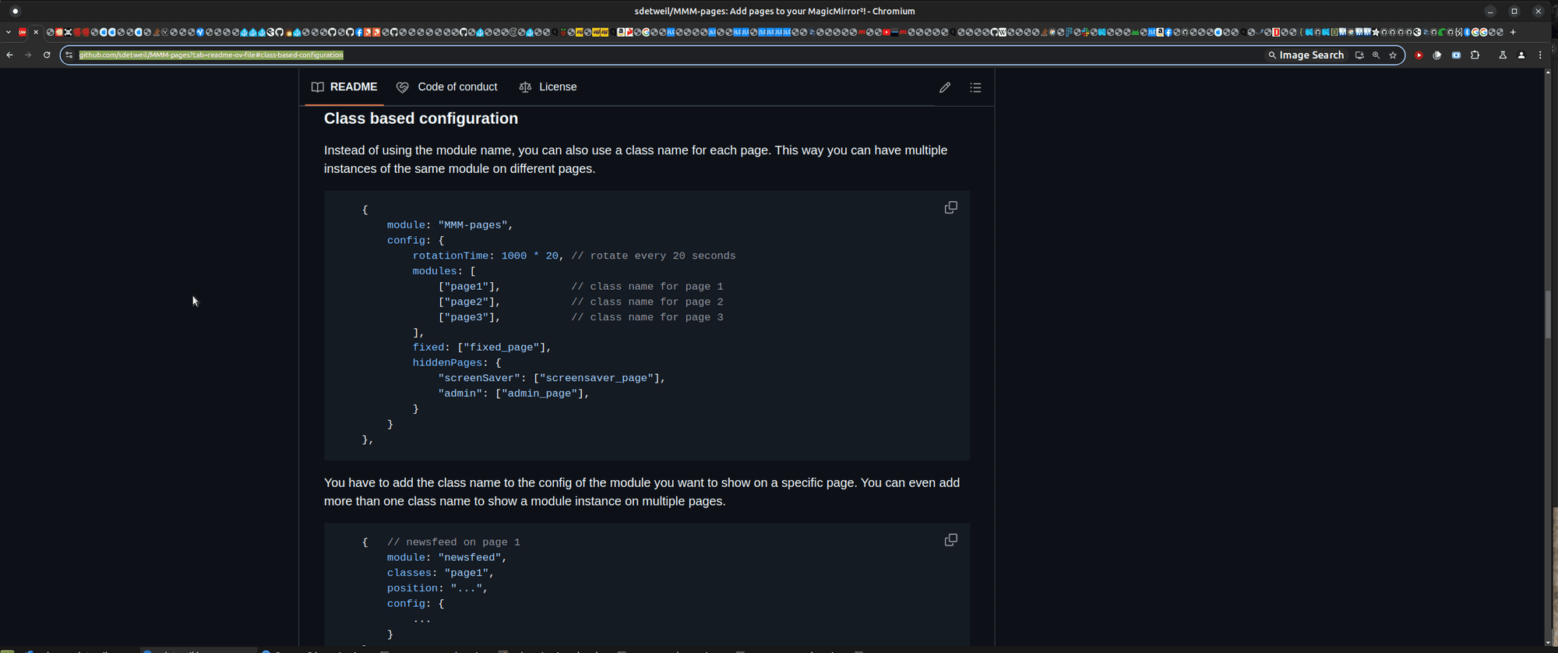Switch to the License tab
The height and width of the screenshot is (653, 1558).
[548, 86]
